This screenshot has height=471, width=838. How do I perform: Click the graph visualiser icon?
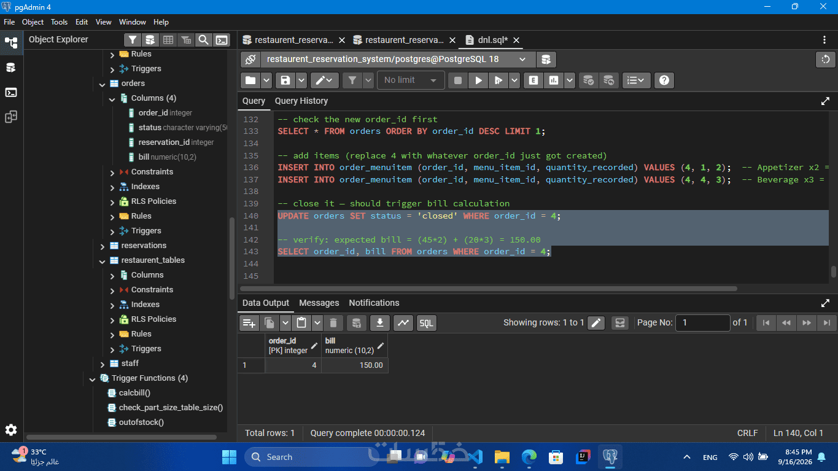403,322
